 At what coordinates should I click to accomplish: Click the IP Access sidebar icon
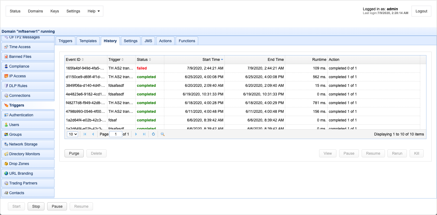[x=6, y=76]
